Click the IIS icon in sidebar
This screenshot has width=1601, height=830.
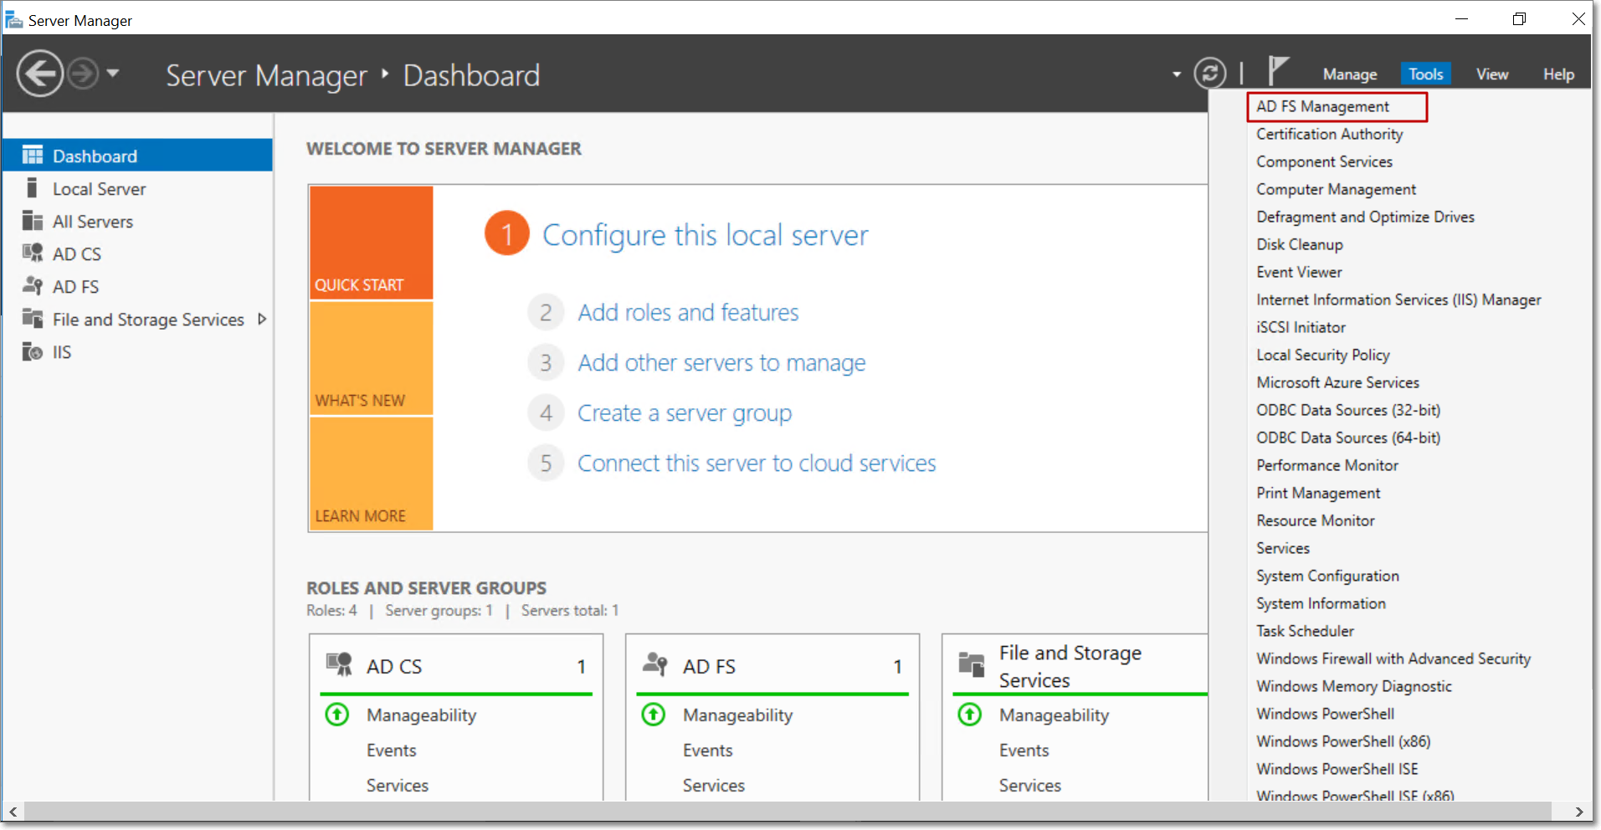[x=33, y=352]
